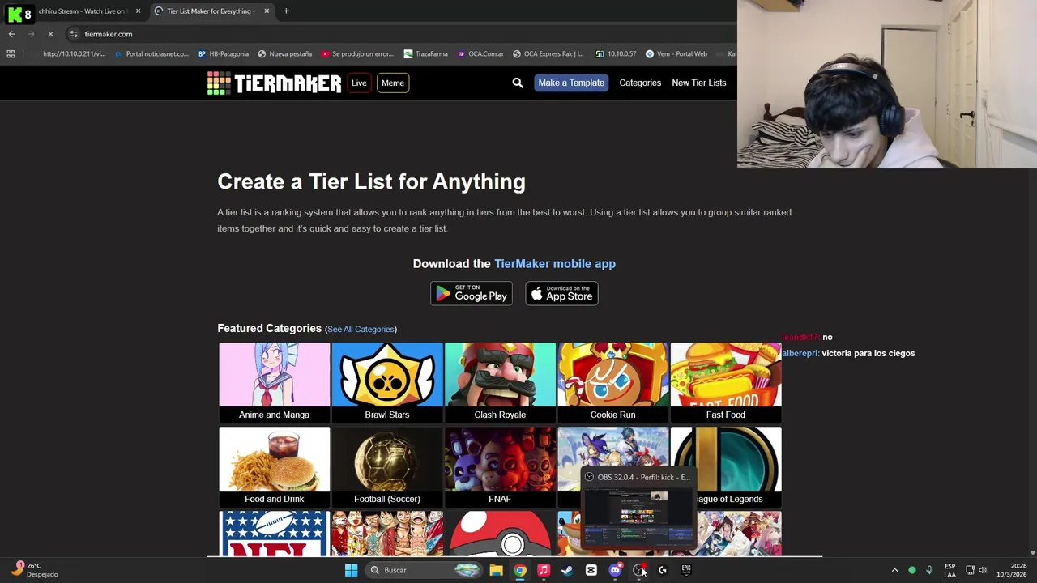The height and width of the screenshot is (583, 1037).
Task: Open Categories in the TierMaker header
Action: coord(640,83)
